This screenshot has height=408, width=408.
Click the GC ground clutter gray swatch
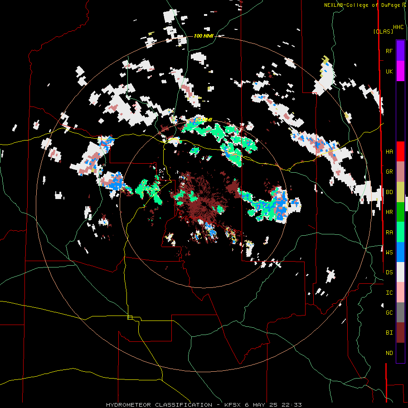400,312
